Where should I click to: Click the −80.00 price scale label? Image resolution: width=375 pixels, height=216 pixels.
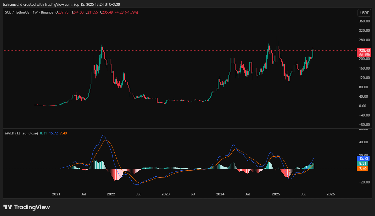364,125
